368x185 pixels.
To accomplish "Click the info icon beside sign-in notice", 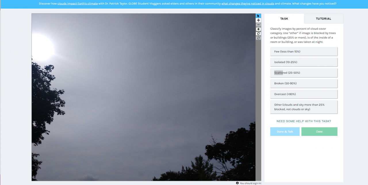I will click(x=237, y=183).
